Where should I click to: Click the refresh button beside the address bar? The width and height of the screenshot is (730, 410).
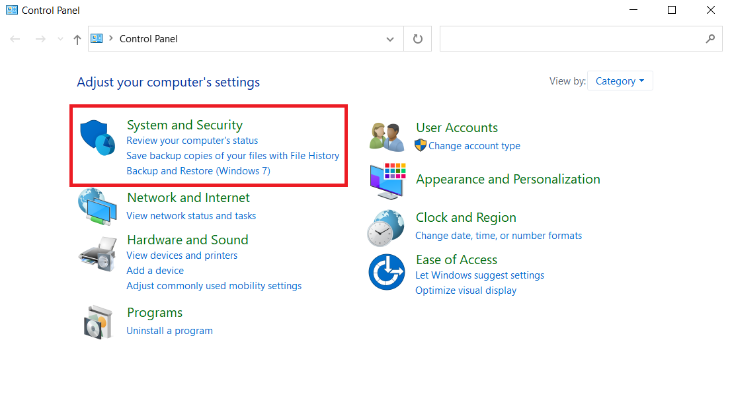coord(417,38)
